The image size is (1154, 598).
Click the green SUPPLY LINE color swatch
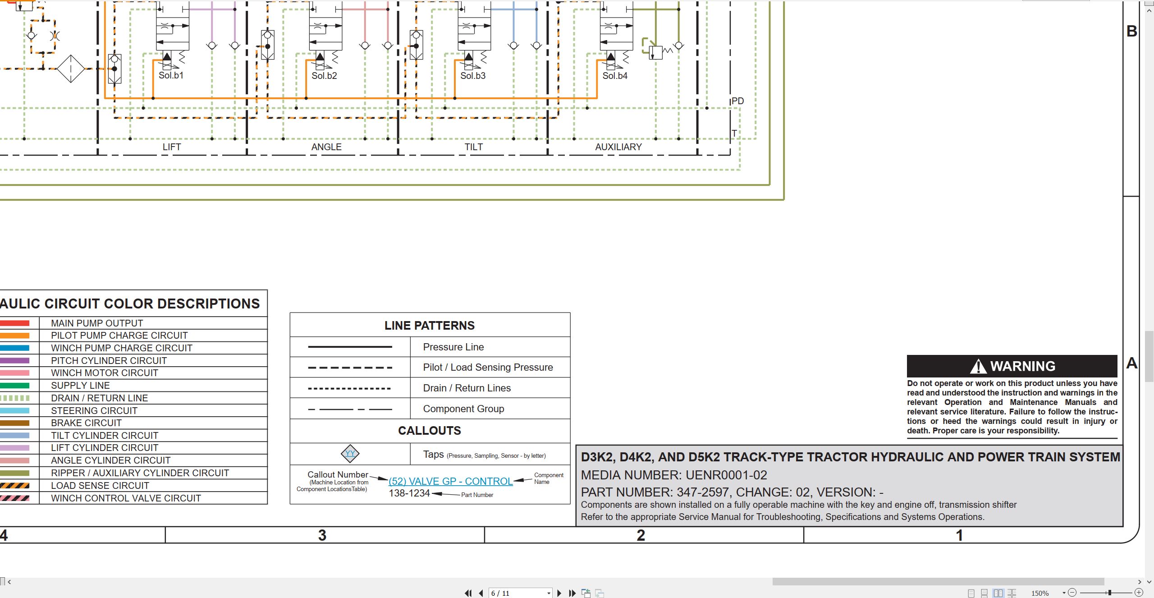point(14,386)
